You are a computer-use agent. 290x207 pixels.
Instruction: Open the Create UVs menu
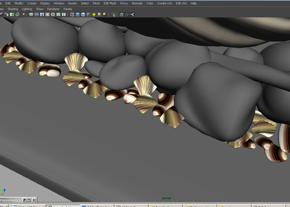pos(165,3)
